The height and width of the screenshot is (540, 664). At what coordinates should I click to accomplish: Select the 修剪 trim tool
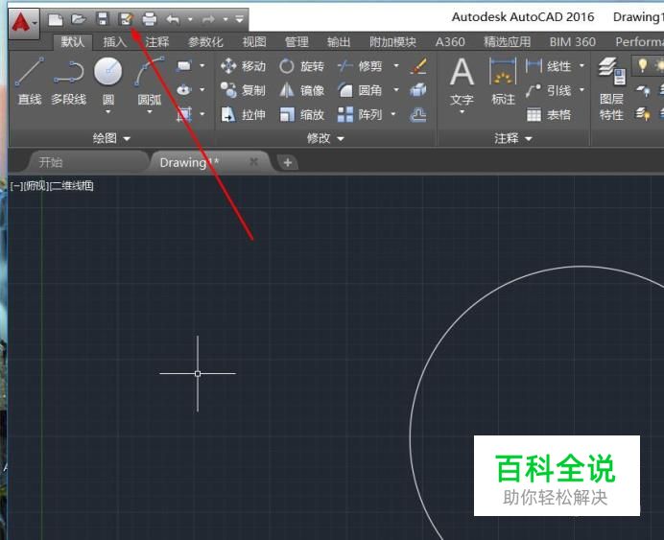[x=360, y=66]
